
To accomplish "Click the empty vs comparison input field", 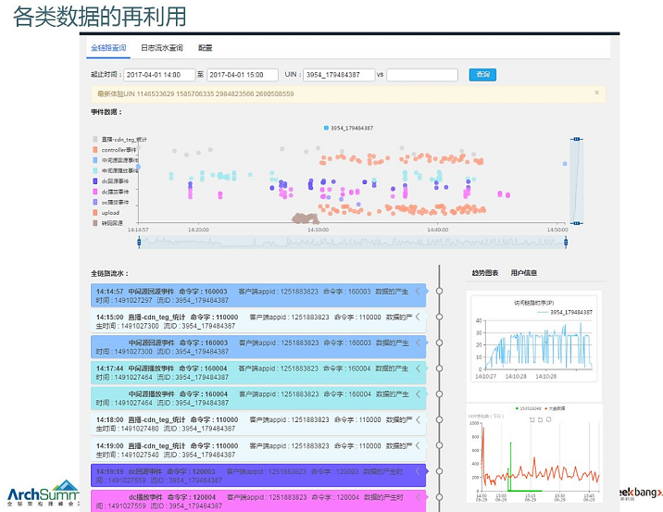I will 422,75.
